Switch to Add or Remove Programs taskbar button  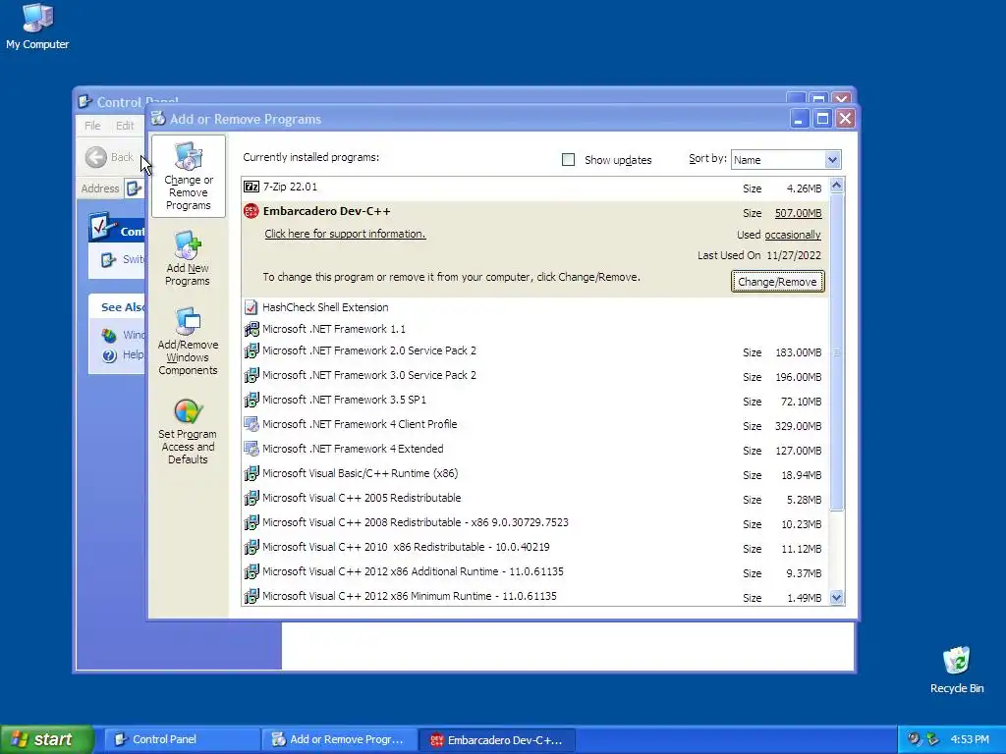339,739
